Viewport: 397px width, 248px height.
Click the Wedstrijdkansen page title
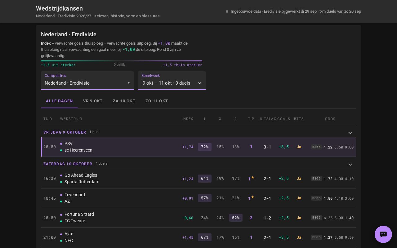59,8
